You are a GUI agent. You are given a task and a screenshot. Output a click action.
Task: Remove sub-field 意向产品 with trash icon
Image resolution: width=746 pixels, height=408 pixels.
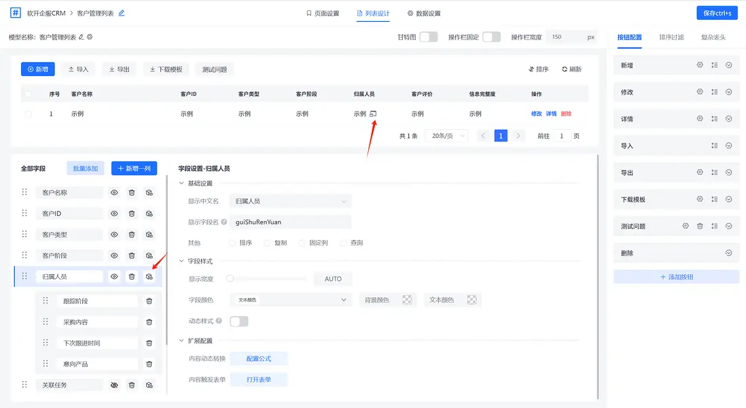pos(149,364)
